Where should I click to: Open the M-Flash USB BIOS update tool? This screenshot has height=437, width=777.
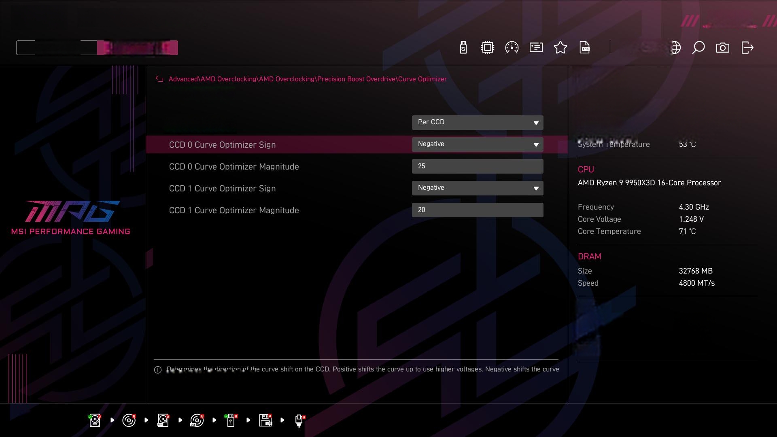[x=463, y=48]
